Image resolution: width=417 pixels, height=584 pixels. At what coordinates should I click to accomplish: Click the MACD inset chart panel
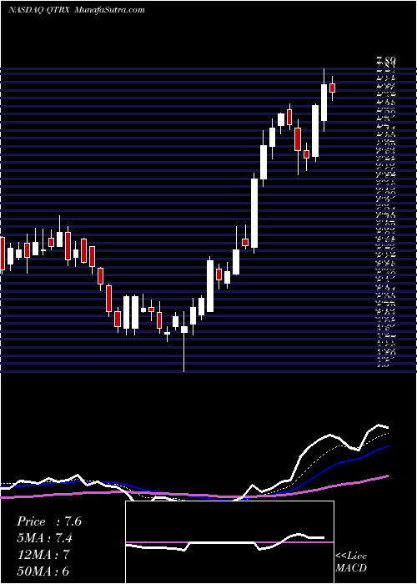pos(229,542)
